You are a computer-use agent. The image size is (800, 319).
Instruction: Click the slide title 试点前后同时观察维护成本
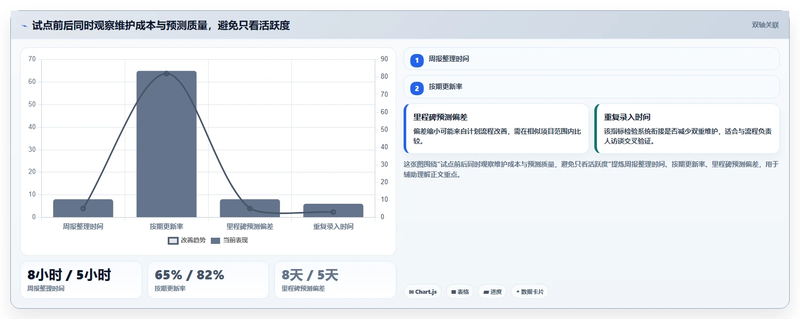[x=161, y=25]
